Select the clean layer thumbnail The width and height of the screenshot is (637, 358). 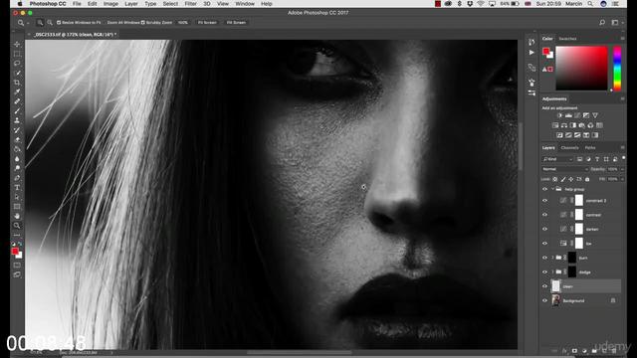(555, 286)
